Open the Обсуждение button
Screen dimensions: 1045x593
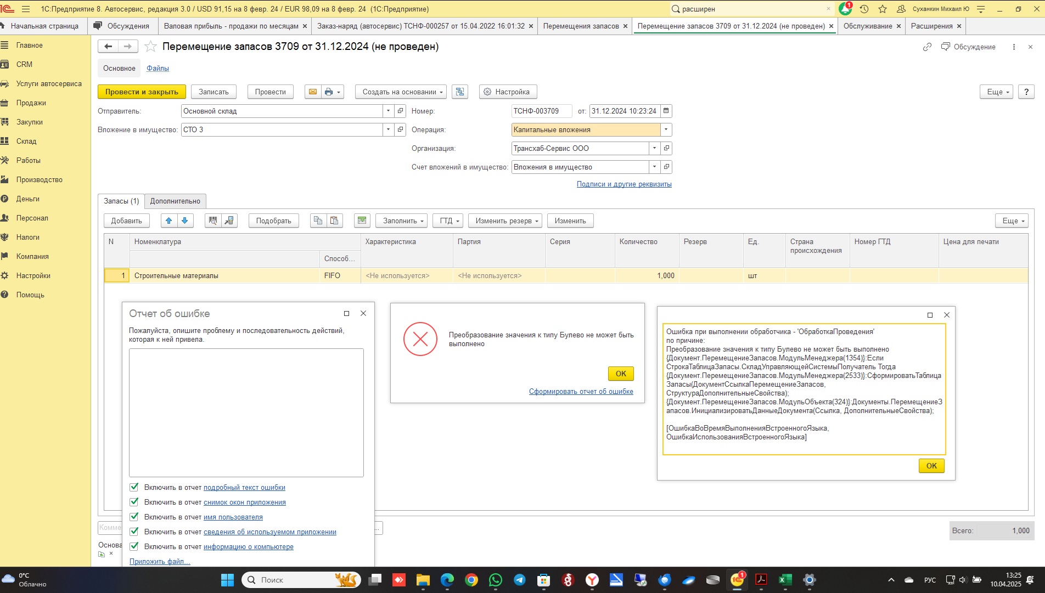coord(968,47)
